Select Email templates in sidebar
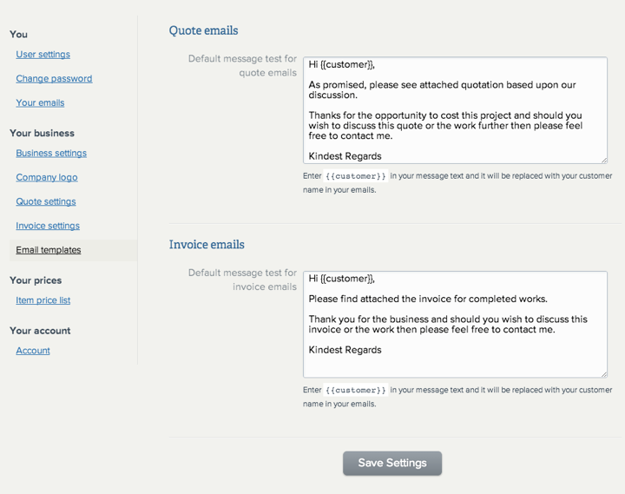625x494 pixels. 49,250
